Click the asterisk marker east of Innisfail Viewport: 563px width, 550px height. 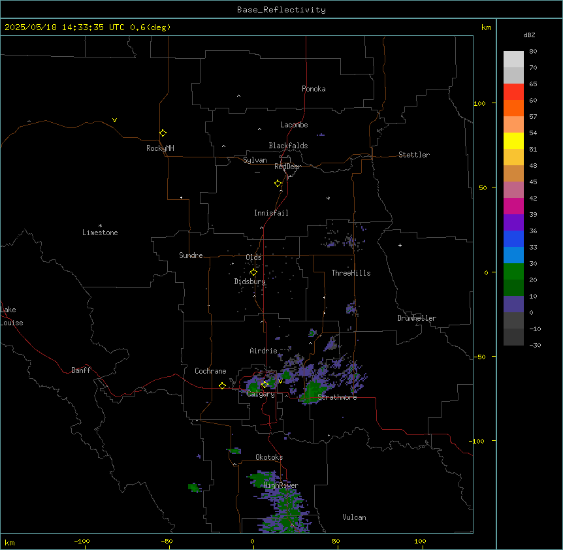coord(328,198)
